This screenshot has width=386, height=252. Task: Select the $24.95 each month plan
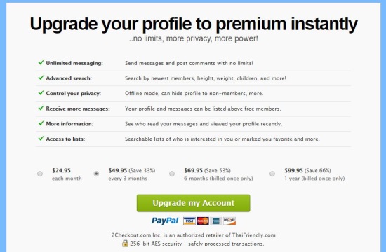coord(40,174)
